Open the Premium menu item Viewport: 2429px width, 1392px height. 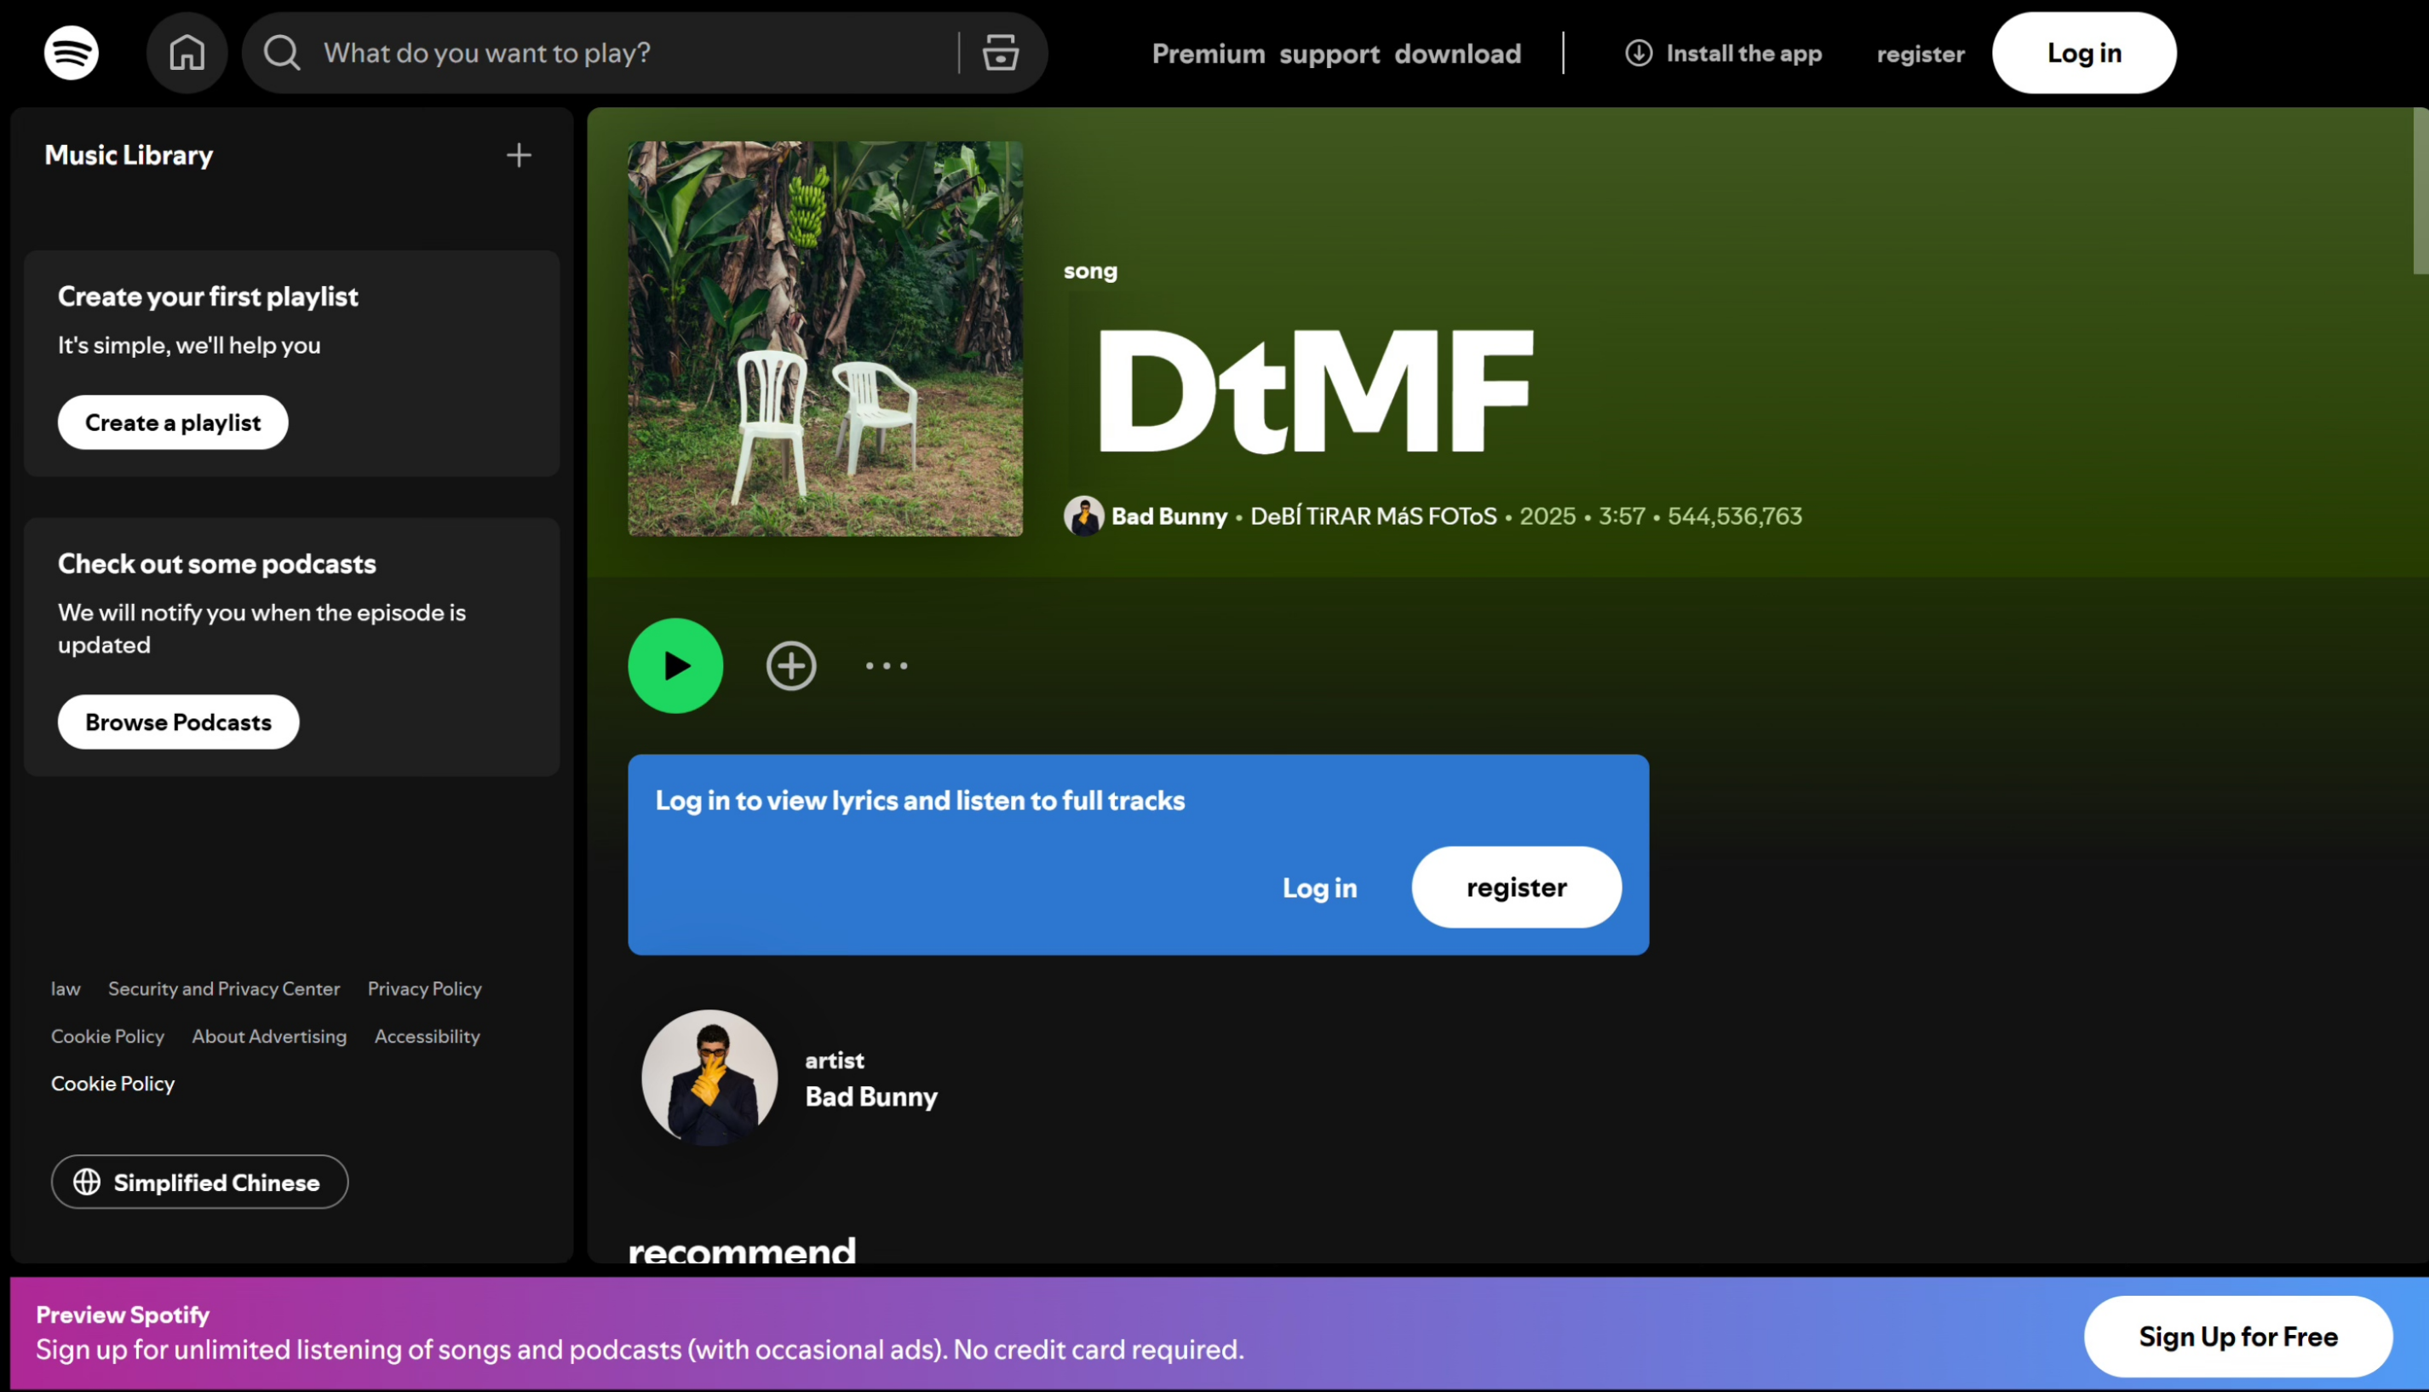(x=1208, y=54)
